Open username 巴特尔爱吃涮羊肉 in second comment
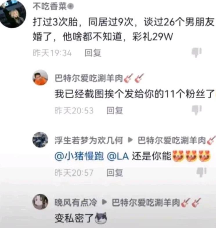The width and height of the screenshot is (216, 228). [89, 78]
